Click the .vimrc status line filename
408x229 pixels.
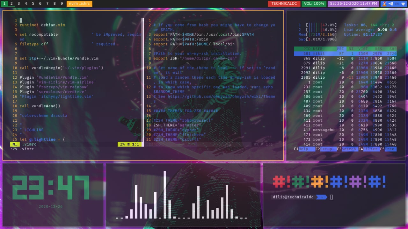pos(29,144)
